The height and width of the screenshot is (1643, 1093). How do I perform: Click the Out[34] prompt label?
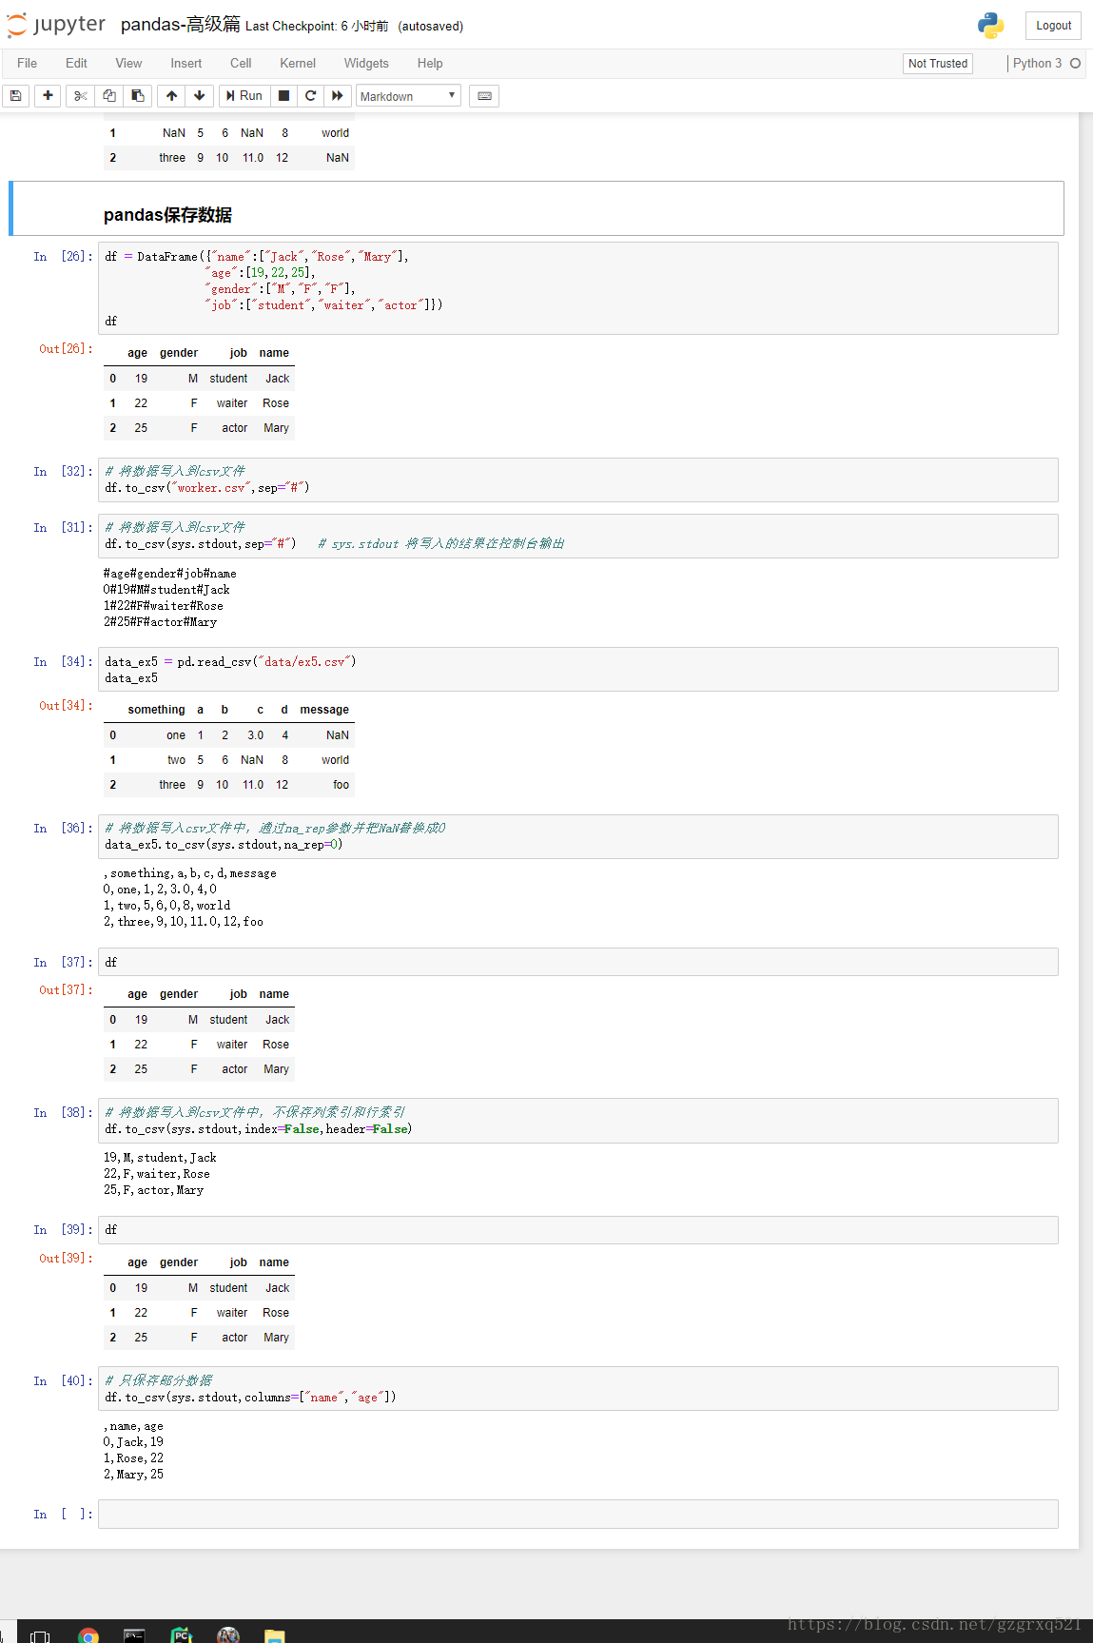pyautogui.click(x=66, y=706)
